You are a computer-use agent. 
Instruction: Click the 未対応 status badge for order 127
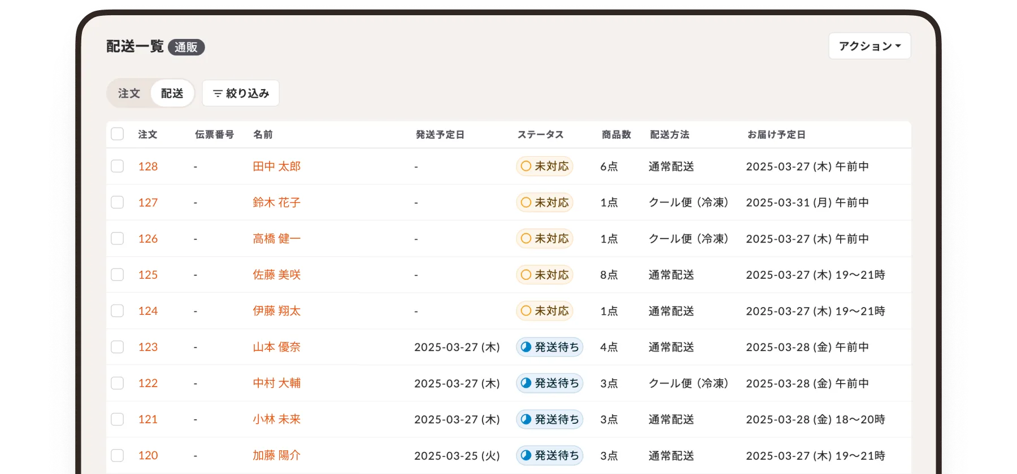click(x=545, y=203)
